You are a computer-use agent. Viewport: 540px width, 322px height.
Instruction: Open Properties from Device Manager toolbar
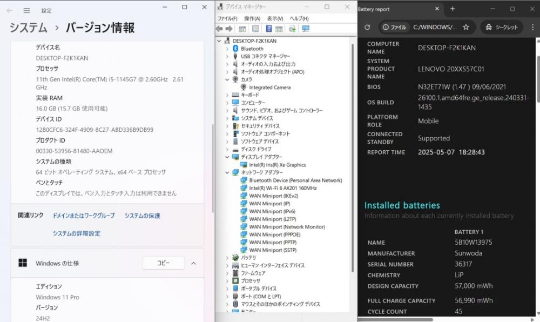pos(255,29)
